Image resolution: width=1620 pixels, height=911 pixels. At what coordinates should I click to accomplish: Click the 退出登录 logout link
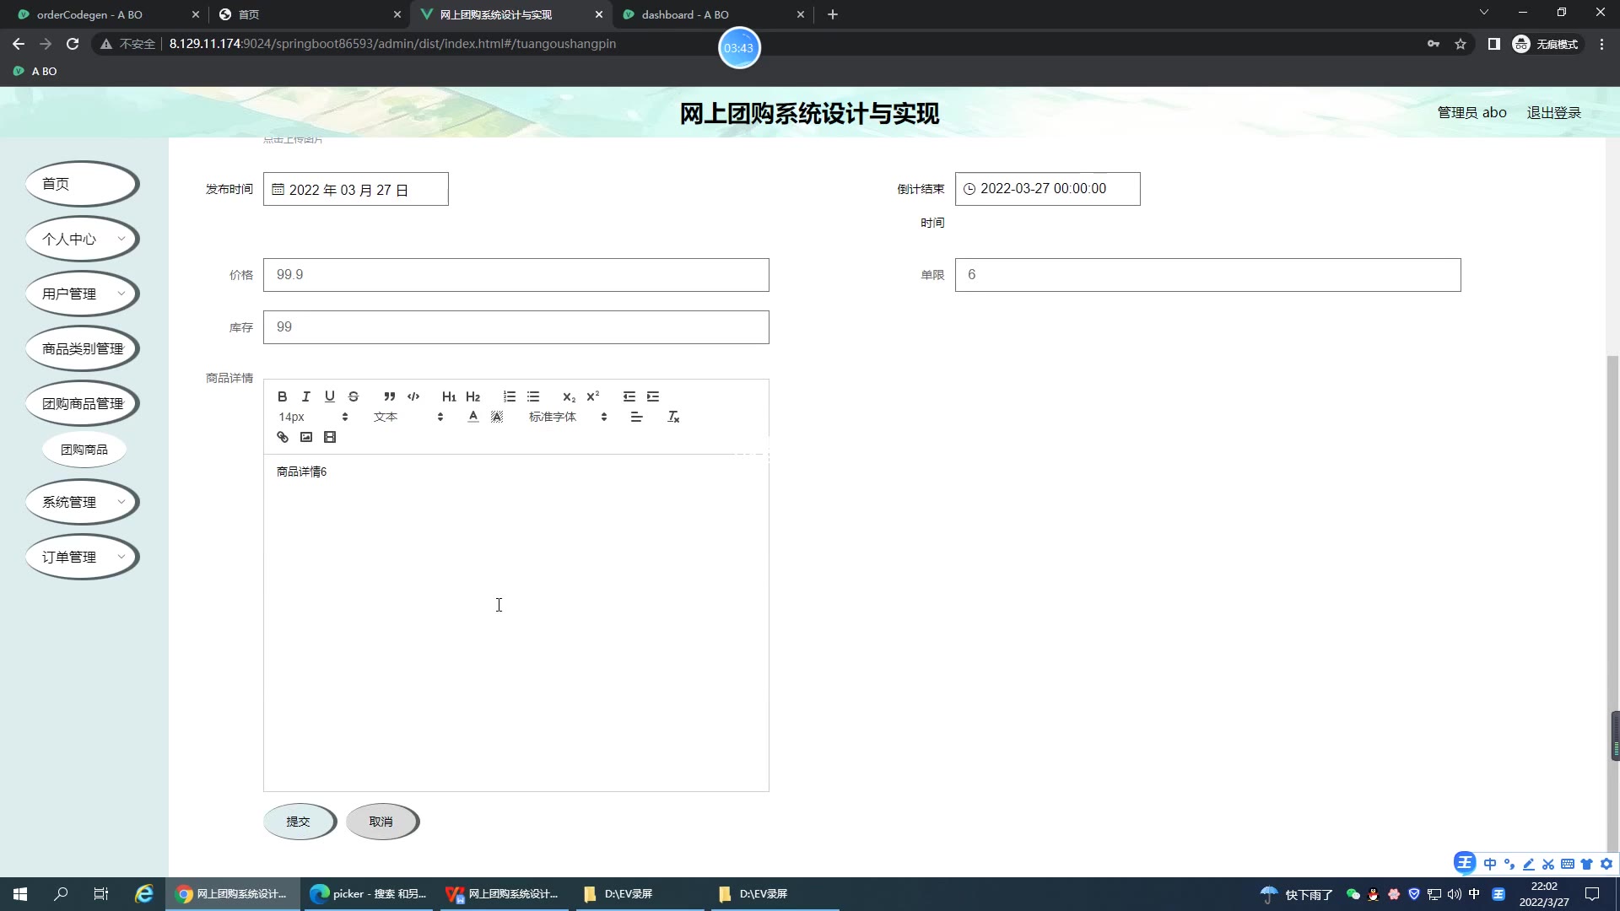click(1553, 113)
